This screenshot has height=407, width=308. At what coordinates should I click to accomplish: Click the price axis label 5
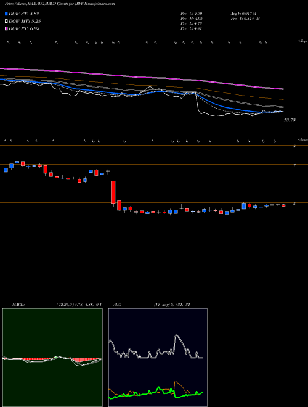(294, 203)
